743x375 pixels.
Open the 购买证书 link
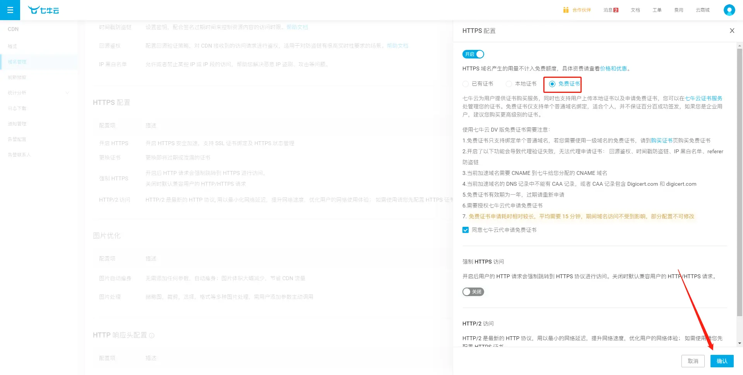[x=662, y=140]
